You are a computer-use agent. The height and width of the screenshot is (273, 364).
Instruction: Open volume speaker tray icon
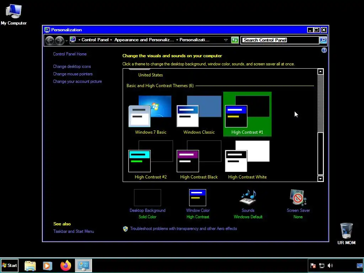pyautogui.click(x=330, y=266)
